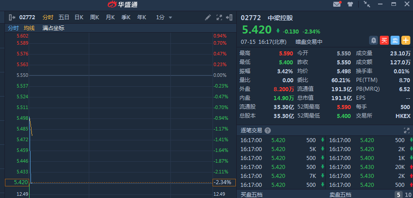413x198 pixels.
Task: Select the pencil drawing tool icon
Action: tap(208, 17)
